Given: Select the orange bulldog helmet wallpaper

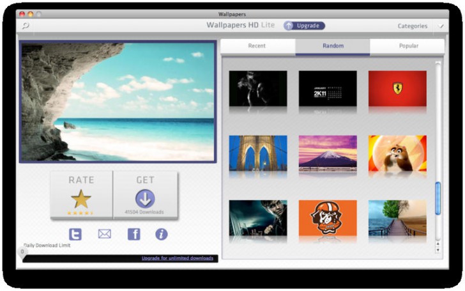Looking at the screenshot, I should tap(328, 218).
